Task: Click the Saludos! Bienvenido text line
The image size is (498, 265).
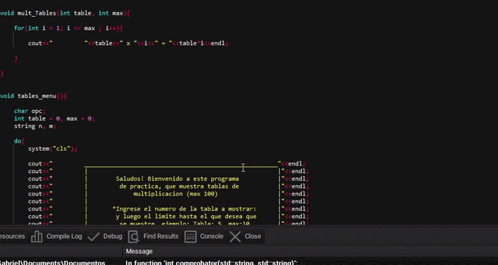Action: 177,179
